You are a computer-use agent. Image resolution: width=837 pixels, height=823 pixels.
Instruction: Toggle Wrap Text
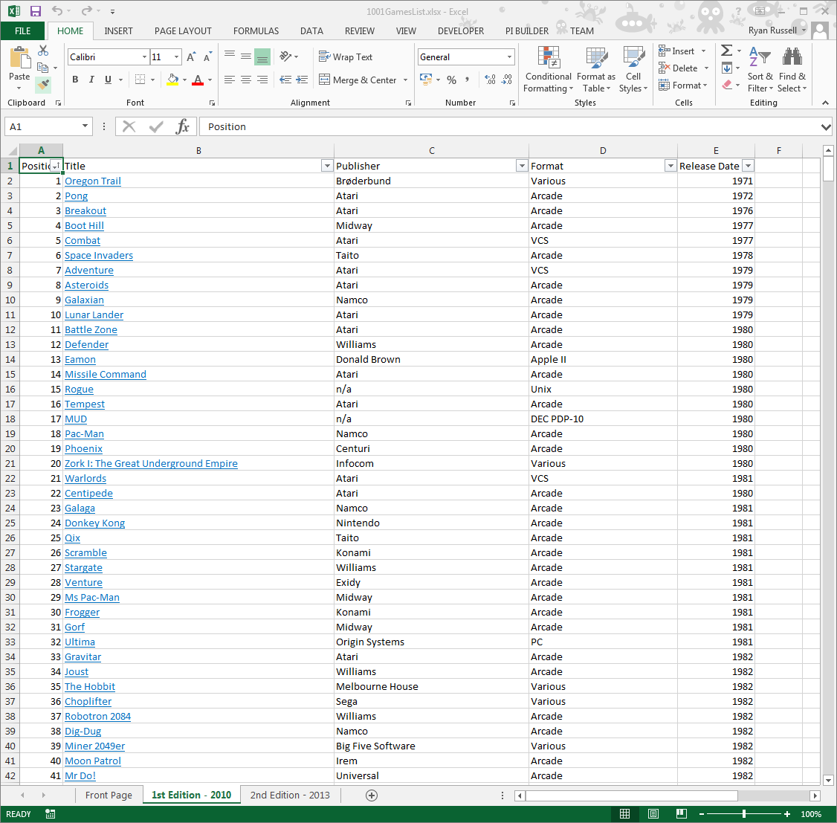[x=346, y=57]
